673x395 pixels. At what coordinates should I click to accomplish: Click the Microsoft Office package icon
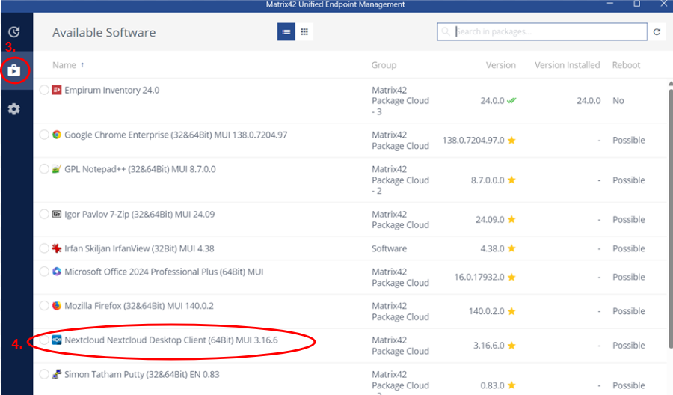[57, 272]
